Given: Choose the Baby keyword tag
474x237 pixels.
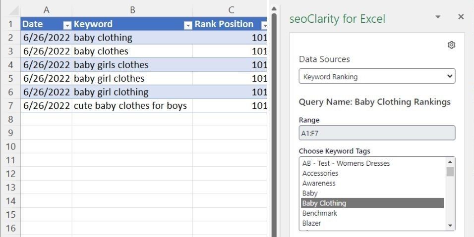Looking at the screenshot, I should (x=310, y=193).
